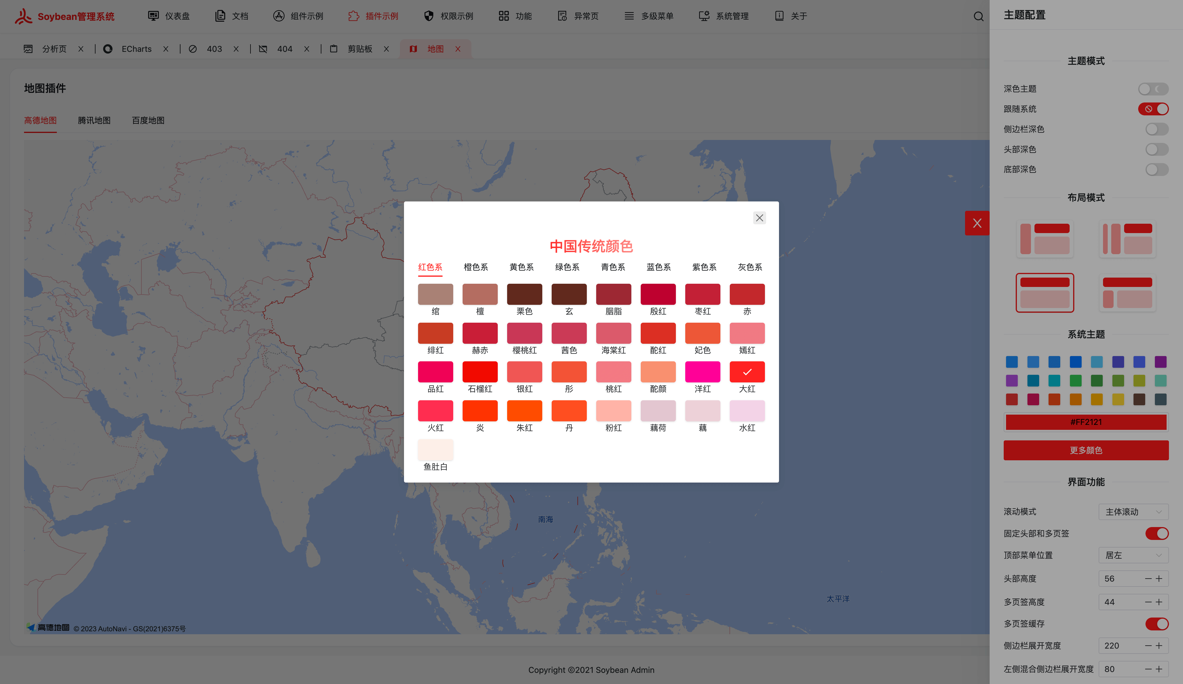1183x684 pixels.
Task: Close the theme drawer red X button
Action: [x=977, y=223]
